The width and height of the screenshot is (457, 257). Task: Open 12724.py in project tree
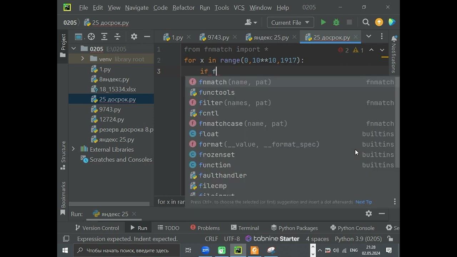(x=112, y=119)
